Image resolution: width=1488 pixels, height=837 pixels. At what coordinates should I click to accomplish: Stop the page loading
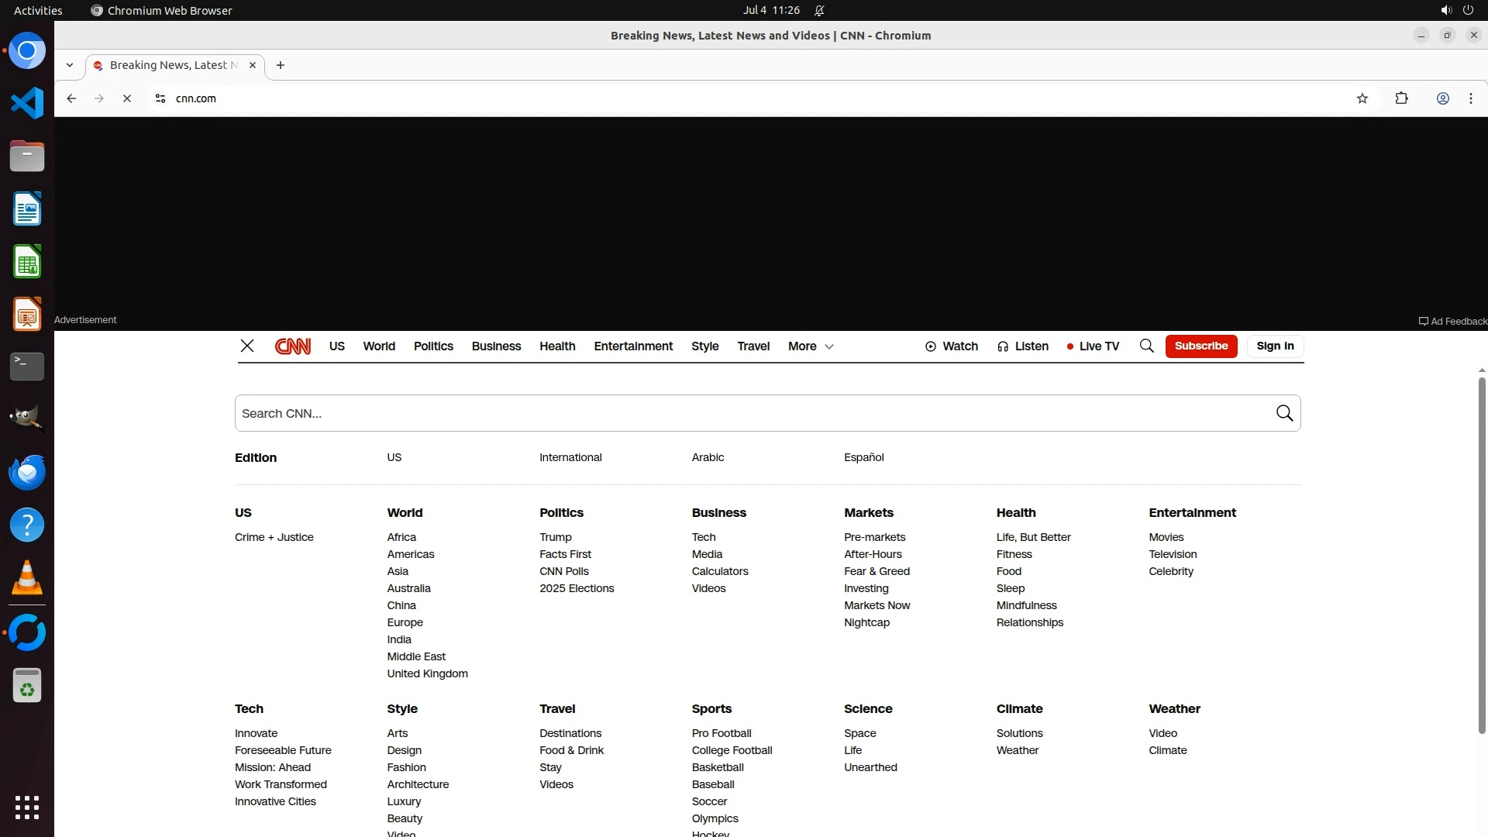point(127,98)
